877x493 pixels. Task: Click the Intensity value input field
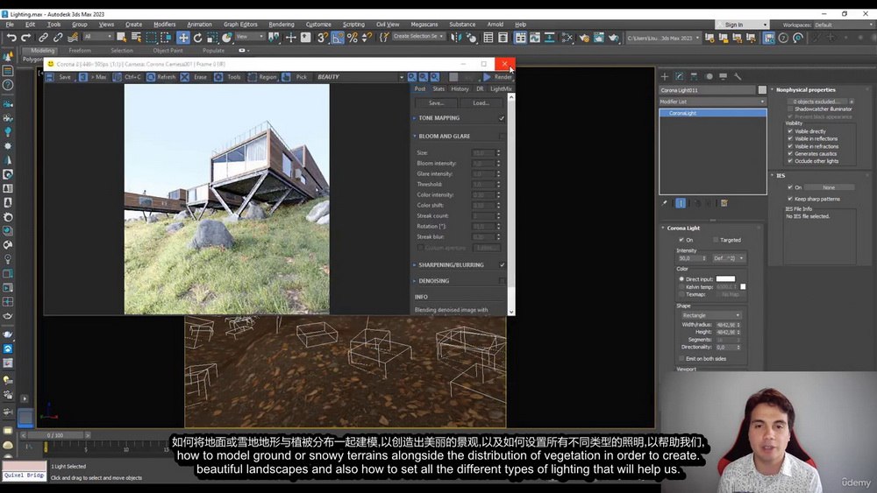[x=689, y=258]
